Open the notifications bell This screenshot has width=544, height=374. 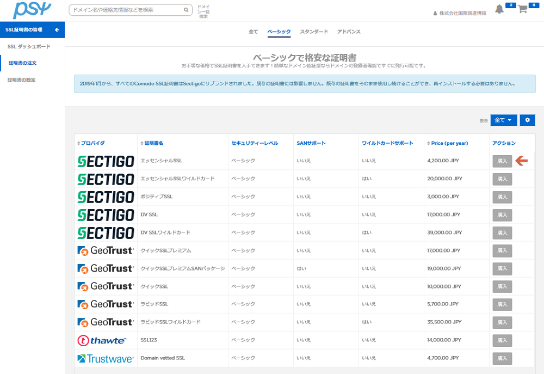coord(499,9)
